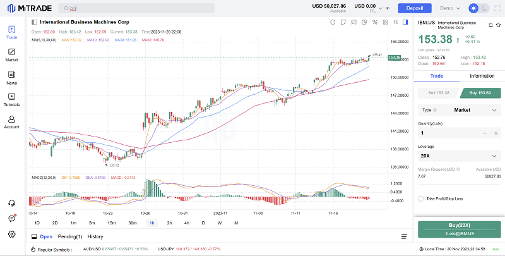This screenshot has height=256, width=505.
Task: Select the 4h chart timeframe
Action: pos(187,223)
